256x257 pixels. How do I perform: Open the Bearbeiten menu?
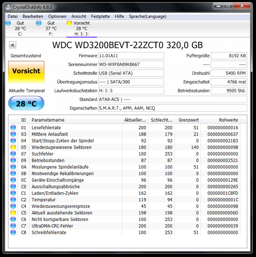pos(33,16)
